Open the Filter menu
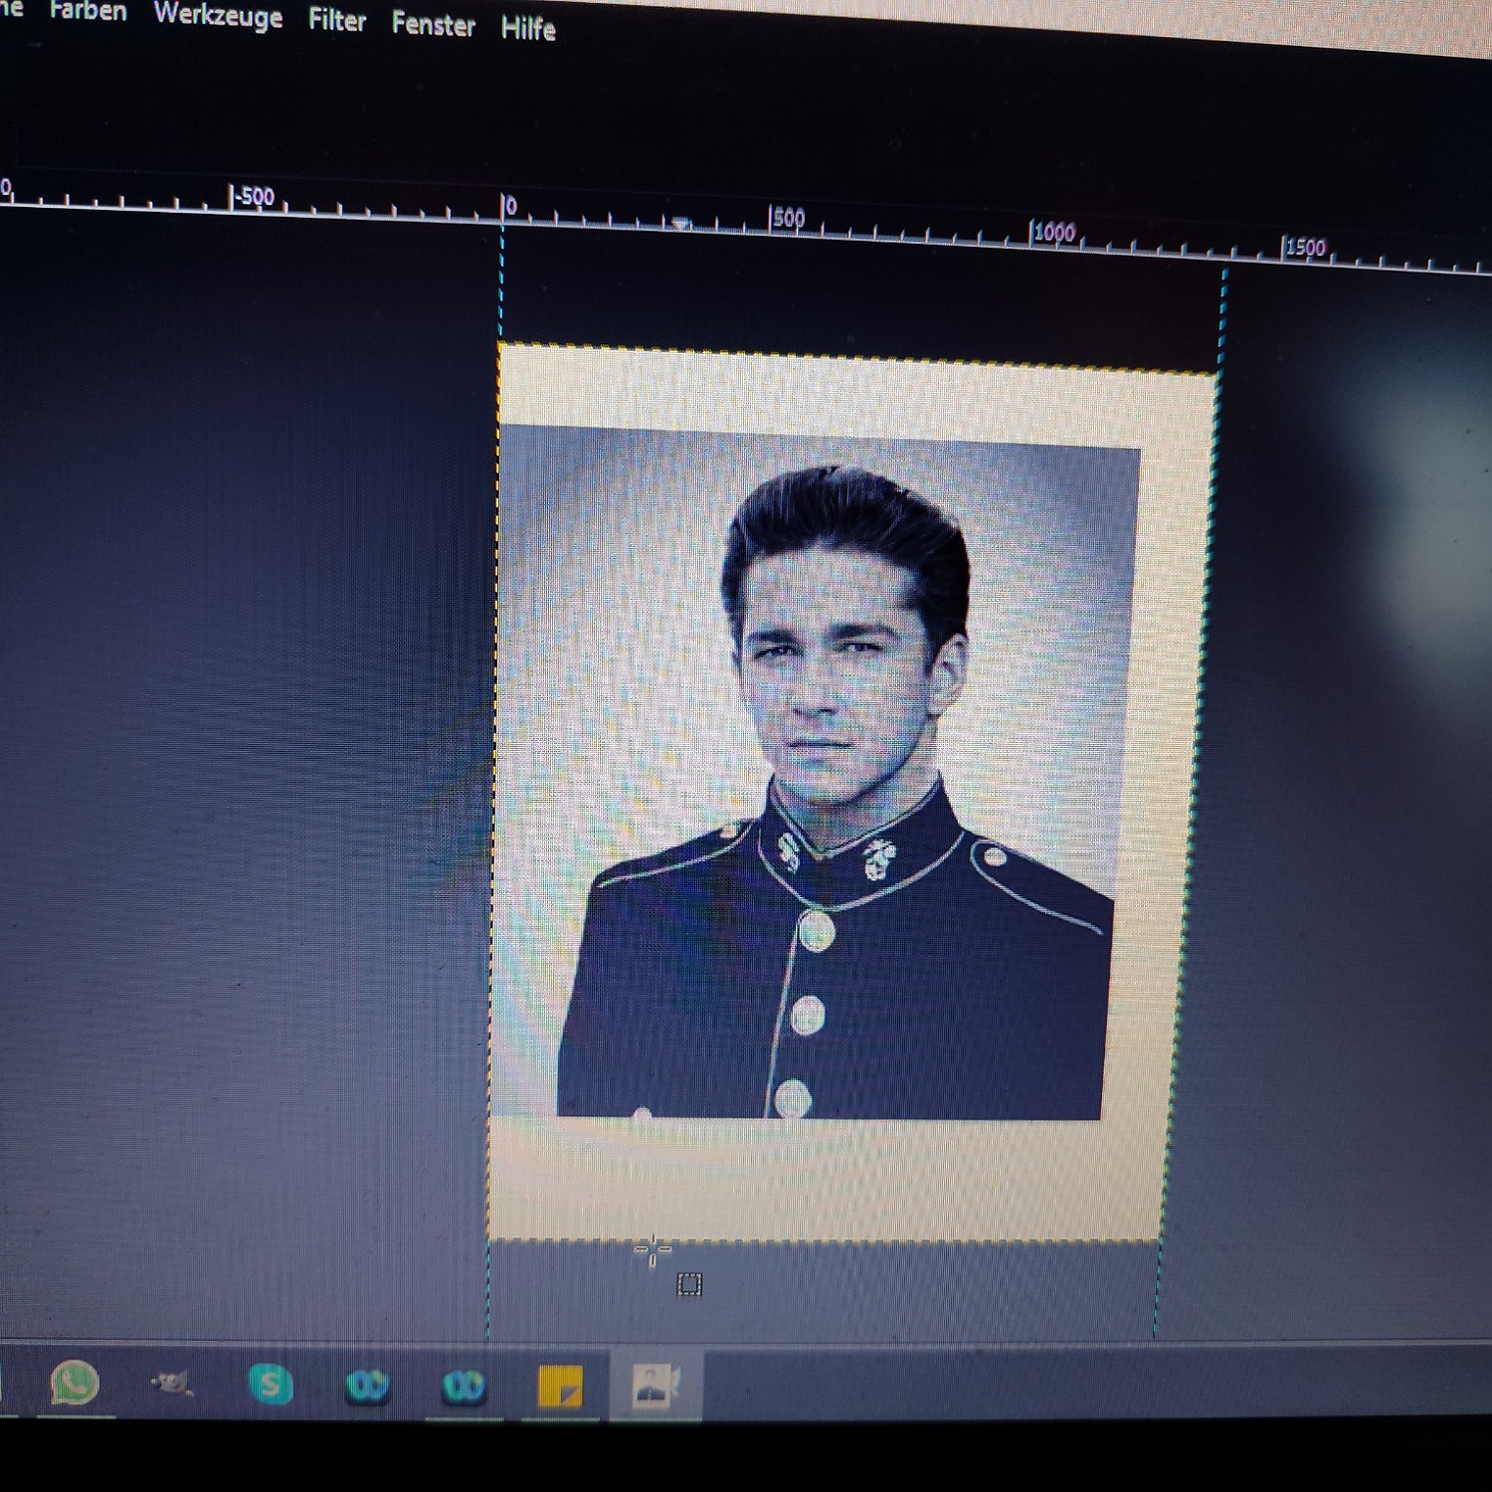This screenshot has width=1492, height=1492. (x=336, y=21)
